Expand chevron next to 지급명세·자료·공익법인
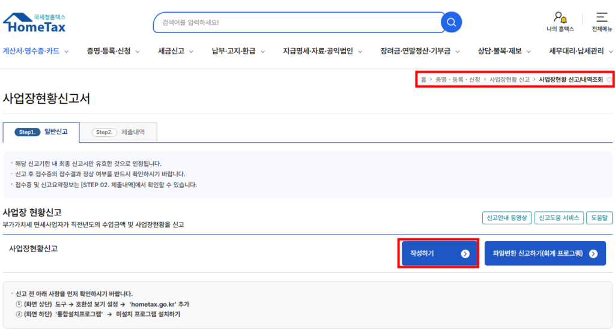 360,52
